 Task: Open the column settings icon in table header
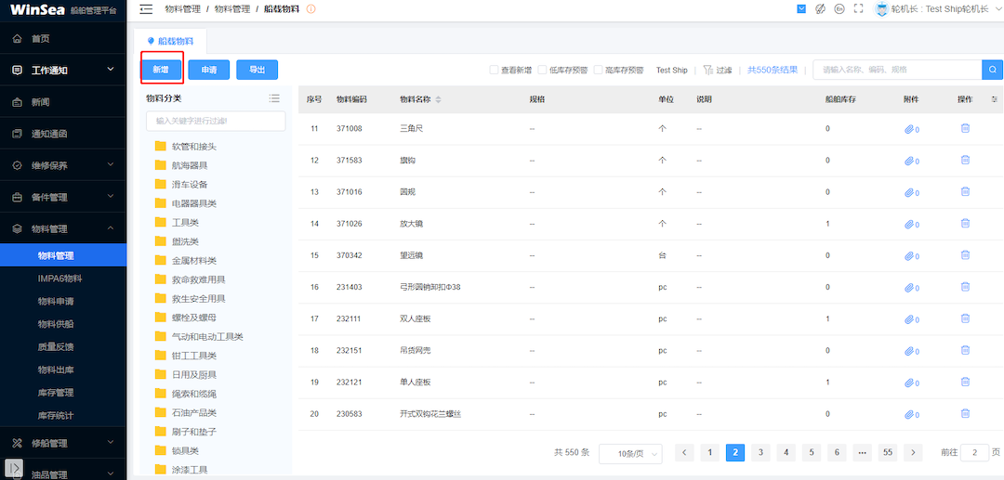click(995, 99)
